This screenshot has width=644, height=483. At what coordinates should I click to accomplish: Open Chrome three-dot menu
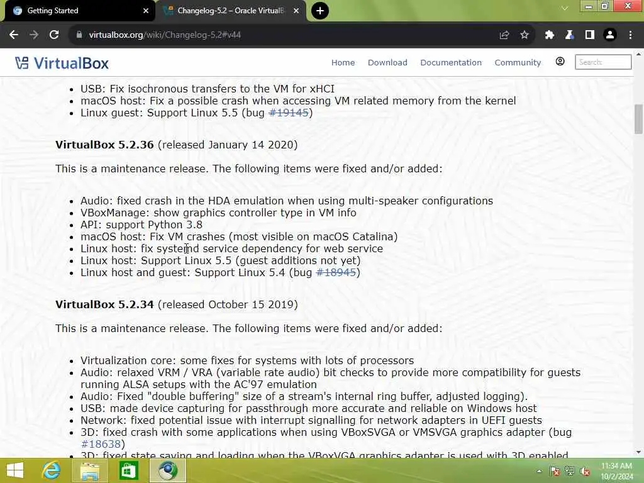coord(630,35)
